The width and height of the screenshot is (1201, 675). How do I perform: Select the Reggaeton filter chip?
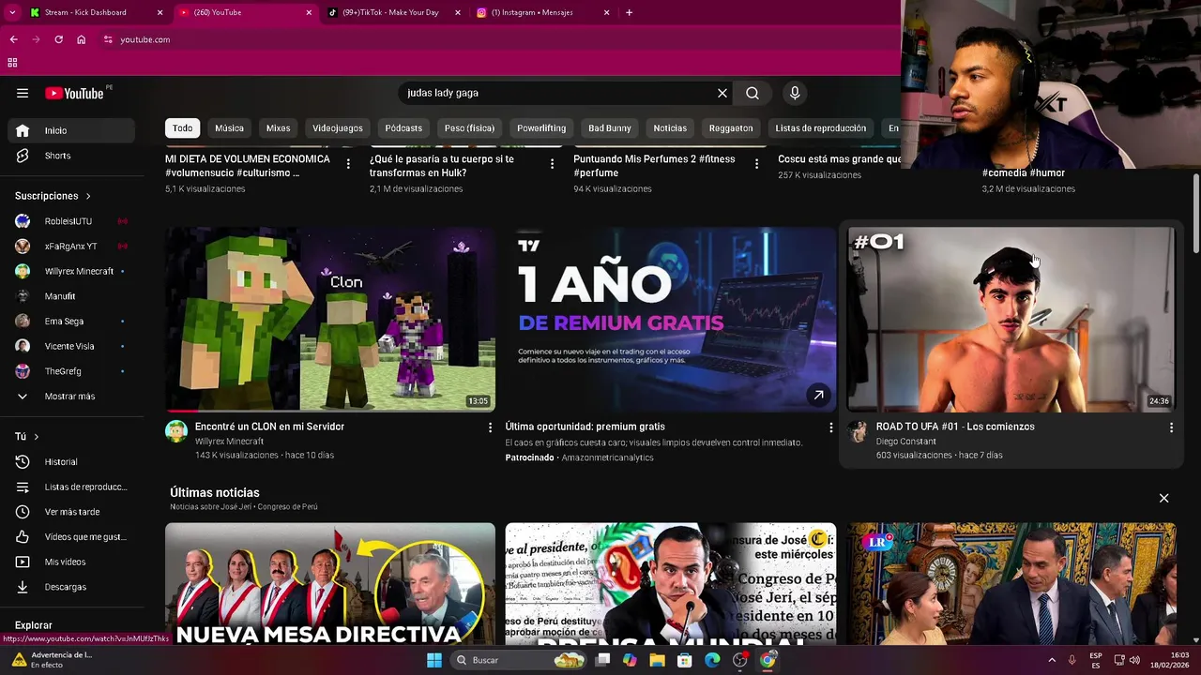(731, 128)
